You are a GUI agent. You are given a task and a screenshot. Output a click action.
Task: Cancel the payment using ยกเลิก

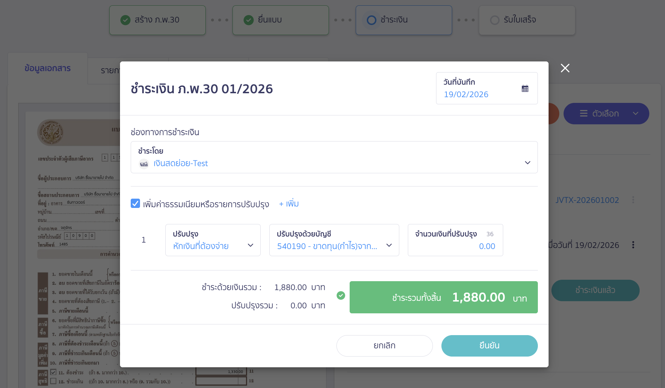click(384, 345)
